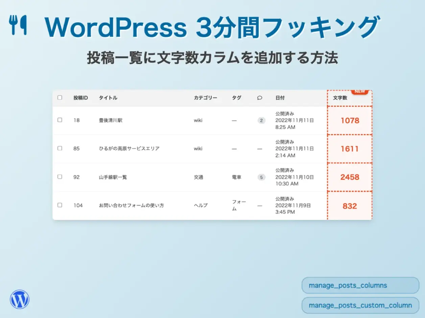Filter by the ヘルプ category
This screenshot has height=318, width=425.
(x=201, y=205)
